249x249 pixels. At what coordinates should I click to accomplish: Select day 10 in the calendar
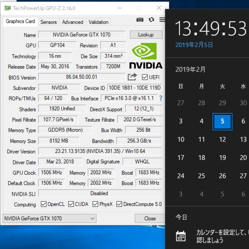tap(181, 139)
